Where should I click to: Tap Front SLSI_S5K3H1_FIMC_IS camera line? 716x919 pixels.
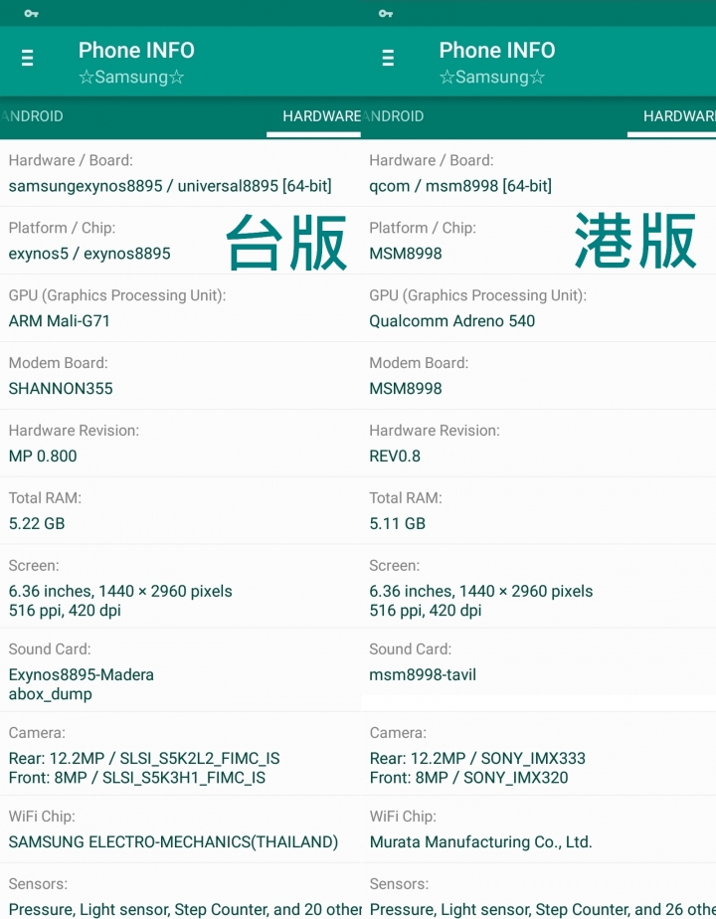pos(137,778)
